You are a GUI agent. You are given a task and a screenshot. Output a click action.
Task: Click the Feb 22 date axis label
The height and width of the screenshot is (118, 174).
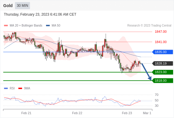(x=77, y=113)
